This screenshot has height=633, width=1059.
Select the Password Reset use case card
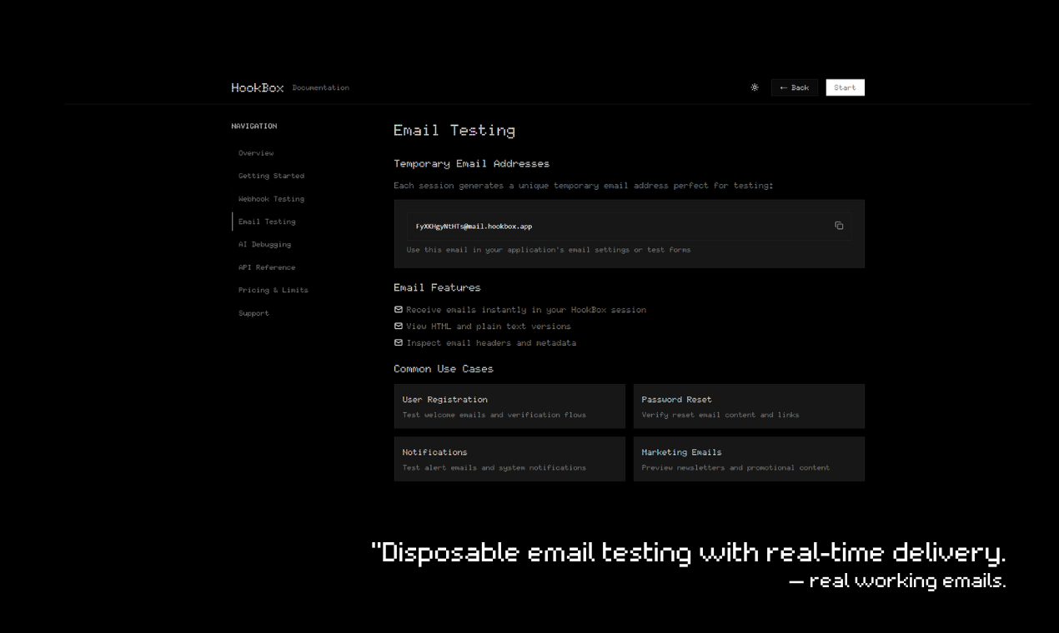coord(749,406)
